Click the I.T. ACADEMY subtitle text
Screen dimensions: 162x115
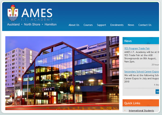tap(37, 20)
